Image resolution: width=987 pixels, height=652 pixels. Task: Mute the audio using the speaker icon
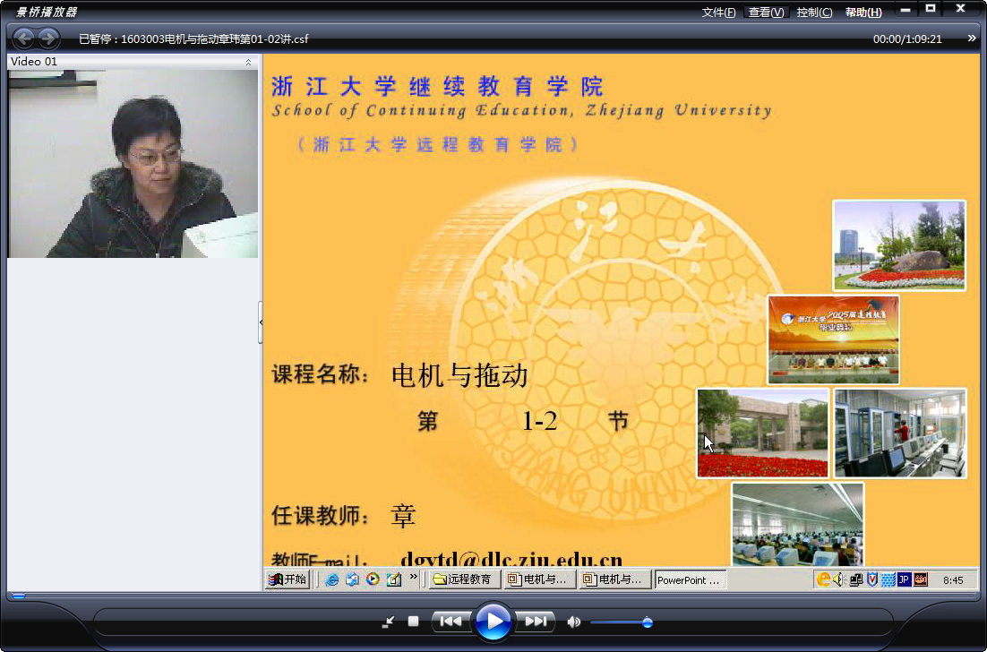(573, 622)
